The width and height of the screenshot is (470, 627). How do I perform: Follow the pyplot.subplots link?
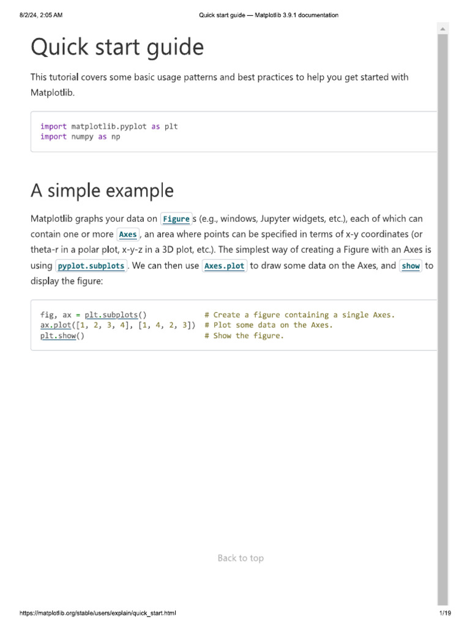[91, 266]
